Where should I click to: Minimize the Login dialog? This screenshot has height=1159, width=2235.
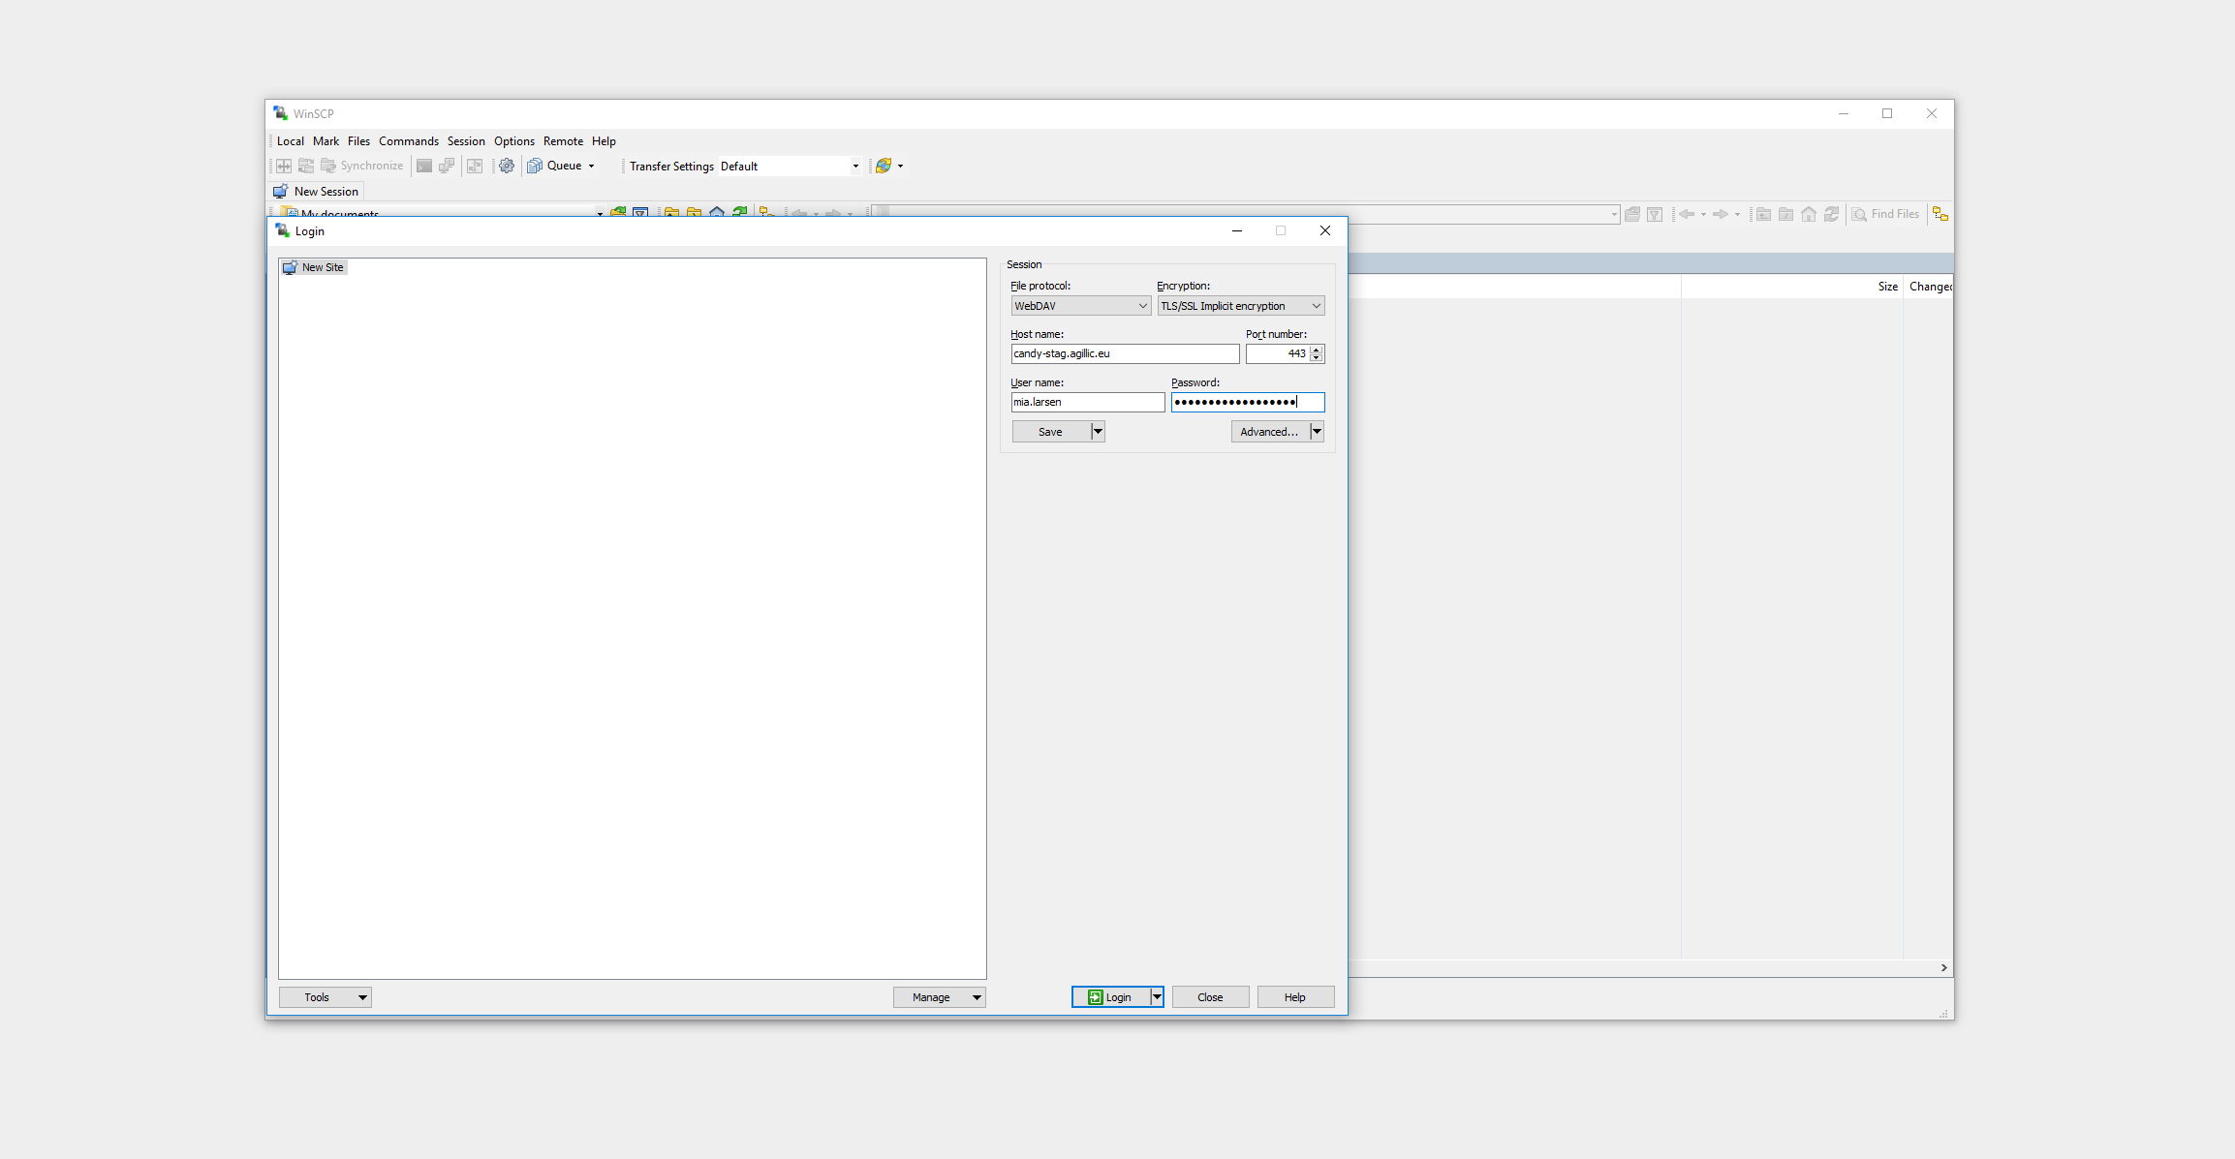(1237, 230)
